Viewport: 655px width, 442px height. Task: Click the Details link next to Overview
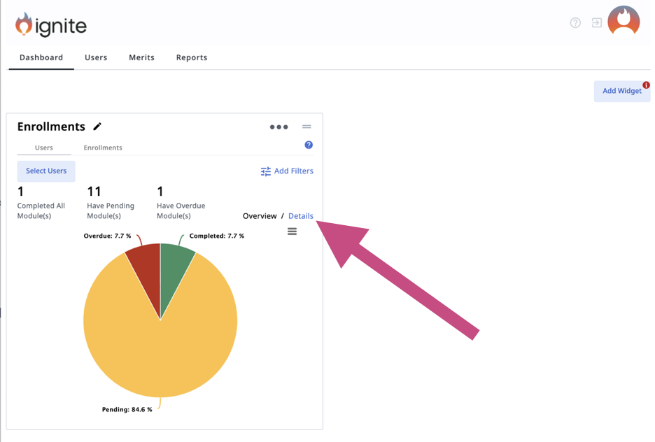coord(301,216)
